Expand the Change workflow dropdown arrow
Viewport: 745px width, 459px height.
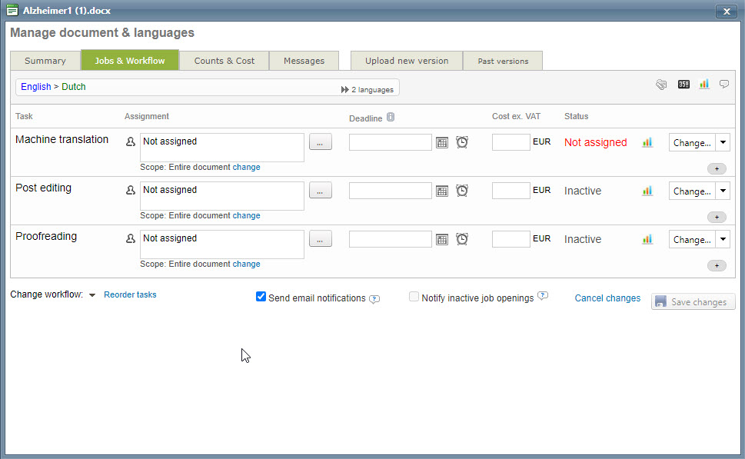(92, 295)
